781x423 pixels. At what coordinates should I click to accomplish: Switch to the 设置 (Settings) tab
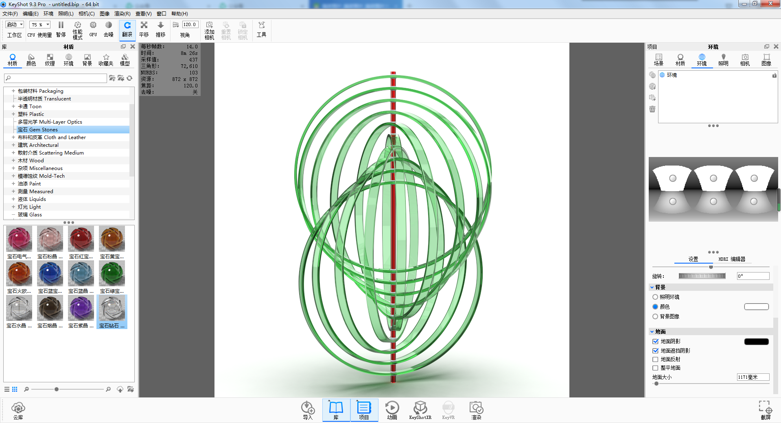coord(693,259)
